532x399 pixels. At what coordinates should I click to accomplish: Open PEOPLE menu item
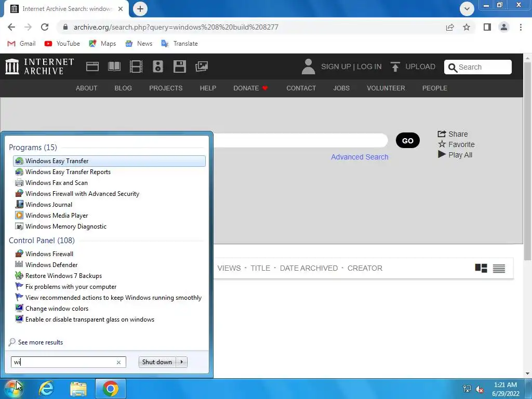[x=435, y=88]
